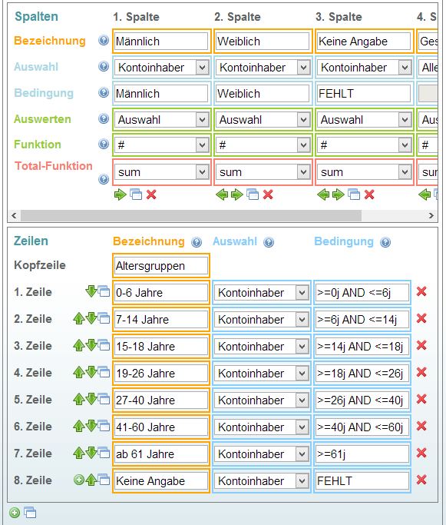The width and height of the screenshot is (446, 525).
Task: Open Kontoinhaber dropdown in 4. Zeile
Action: [x=262, y=374]
